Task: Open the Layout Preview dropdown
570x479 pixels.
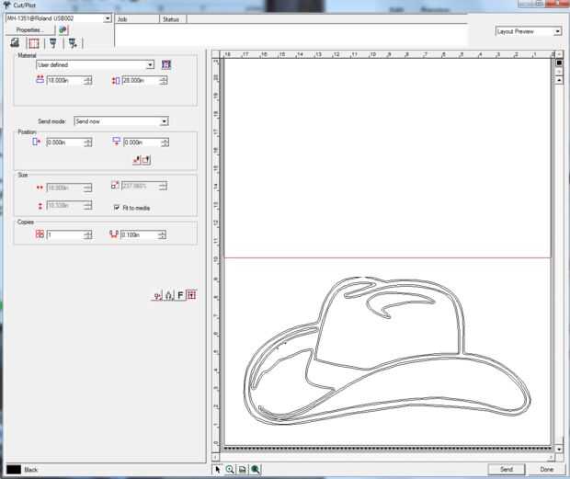Action: point(557,31)
